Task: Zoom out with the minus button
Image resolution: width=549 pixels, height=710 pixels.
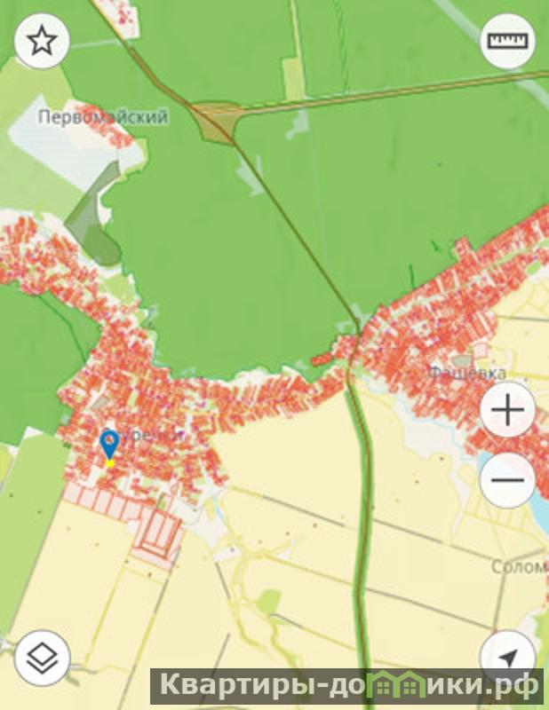Action: pos(507,479)
